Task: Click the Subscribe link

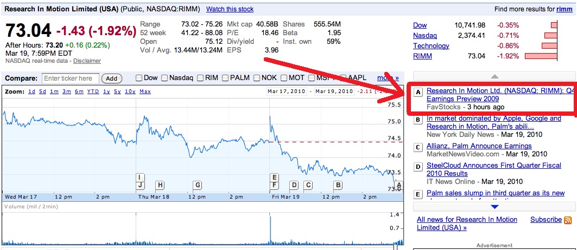Action: point(546,220)
